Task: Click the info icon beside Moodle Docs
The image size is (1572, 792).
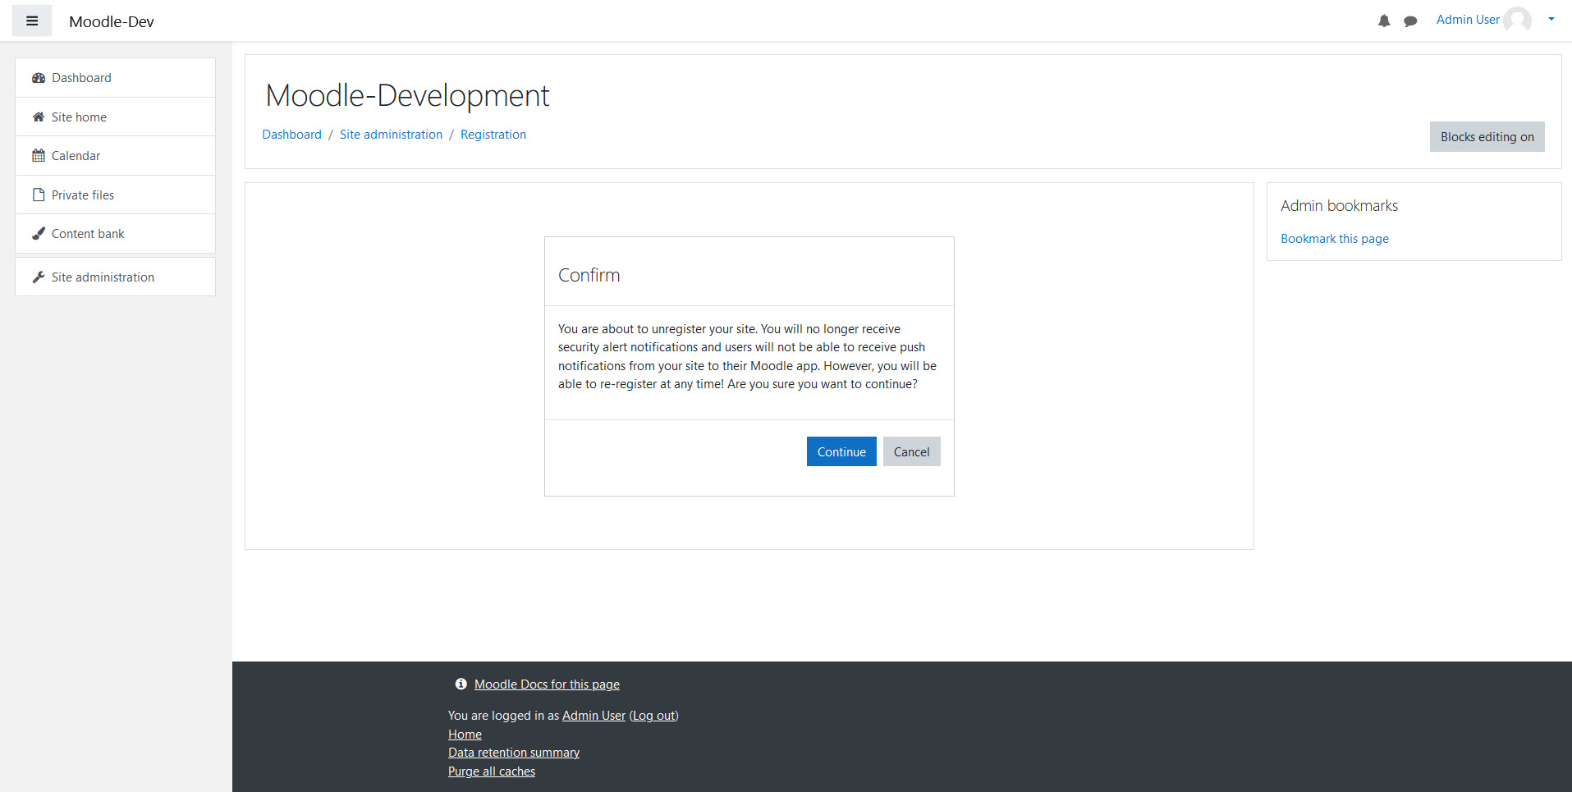Action: click(x=461, y=684)
